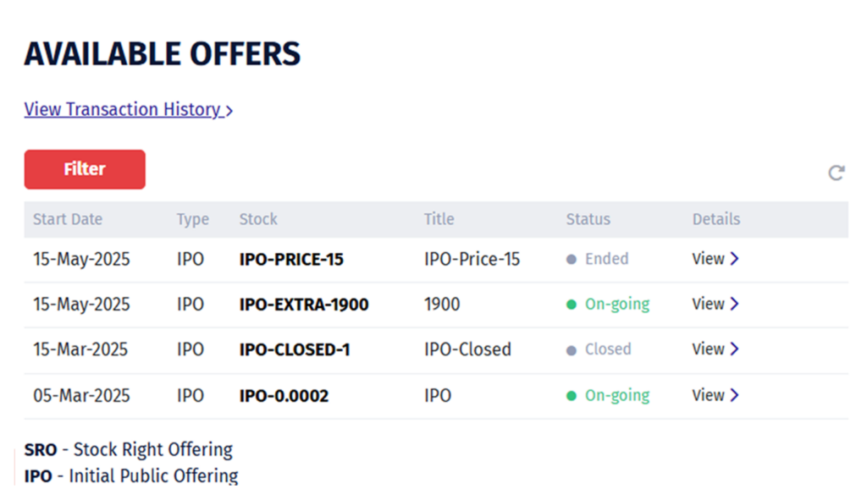Click the chevron after View Transaction History
This screenshot has height=500, width=867.
pyautogui.click(x=229, y=111)
